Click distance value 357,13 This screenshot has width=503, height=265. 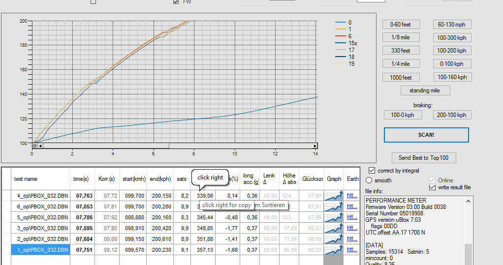click(205, 250)
